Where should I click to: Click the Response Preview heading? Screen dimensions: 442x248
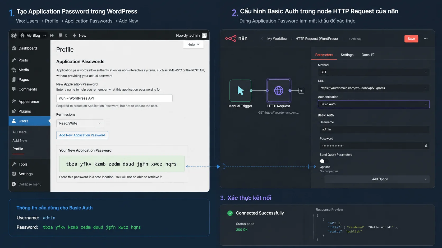(x=329, y=210)
